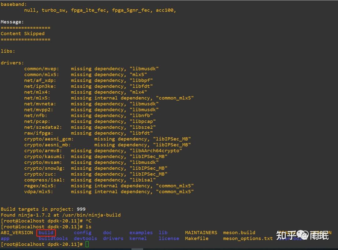Screen dimensions: 338x250
Task: Click the Zhihu watermark logo
Action: (302, 235)
